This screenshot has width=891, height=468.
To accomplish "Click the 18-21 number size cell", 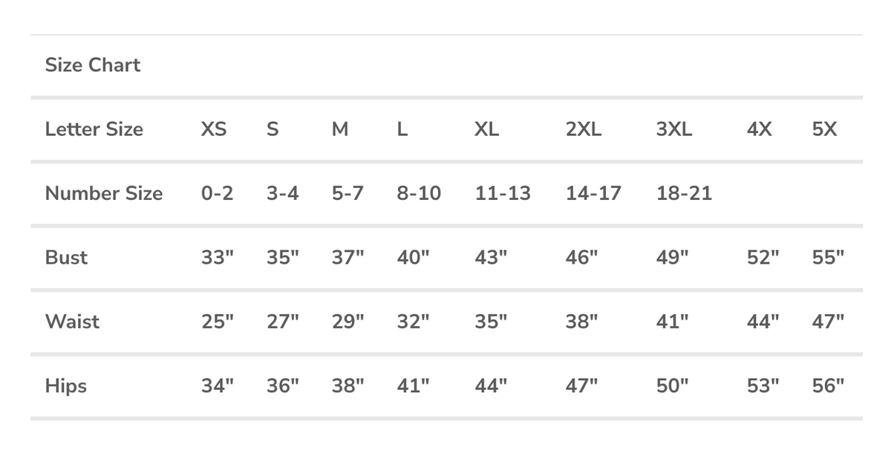I will tap(684, 194).
